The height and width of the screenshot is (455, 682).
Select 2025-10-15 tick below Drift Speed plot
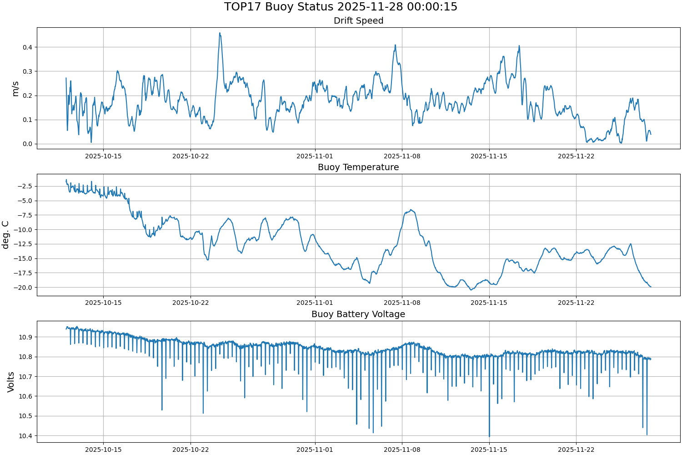pos(103,156)
